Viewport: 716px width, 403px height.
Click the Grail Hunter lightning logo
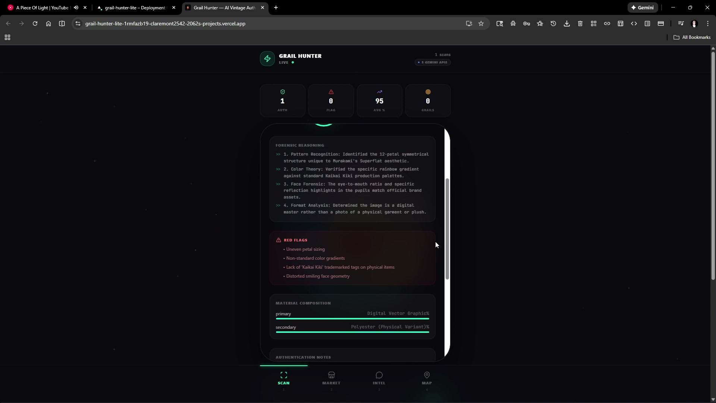coord(267,59)
